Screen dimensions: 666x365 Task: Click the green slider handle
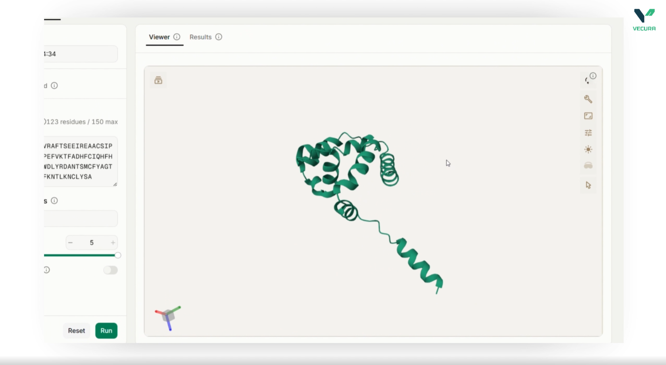118,255
